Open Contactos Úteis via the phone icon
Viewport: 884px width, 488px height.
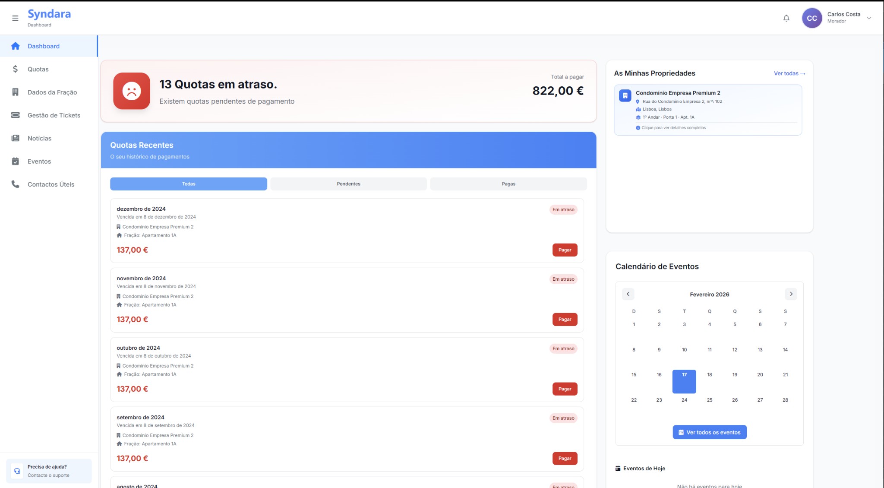pos(16,184)
